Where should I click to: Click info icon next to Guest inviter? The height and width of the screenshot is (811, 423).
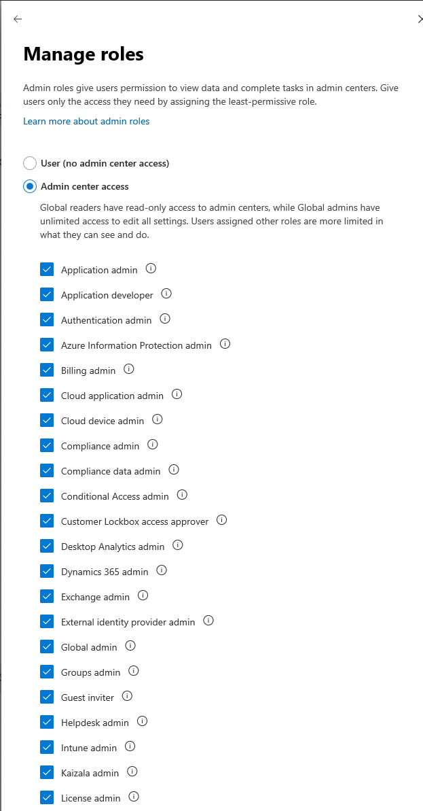[x=127, y=695]
